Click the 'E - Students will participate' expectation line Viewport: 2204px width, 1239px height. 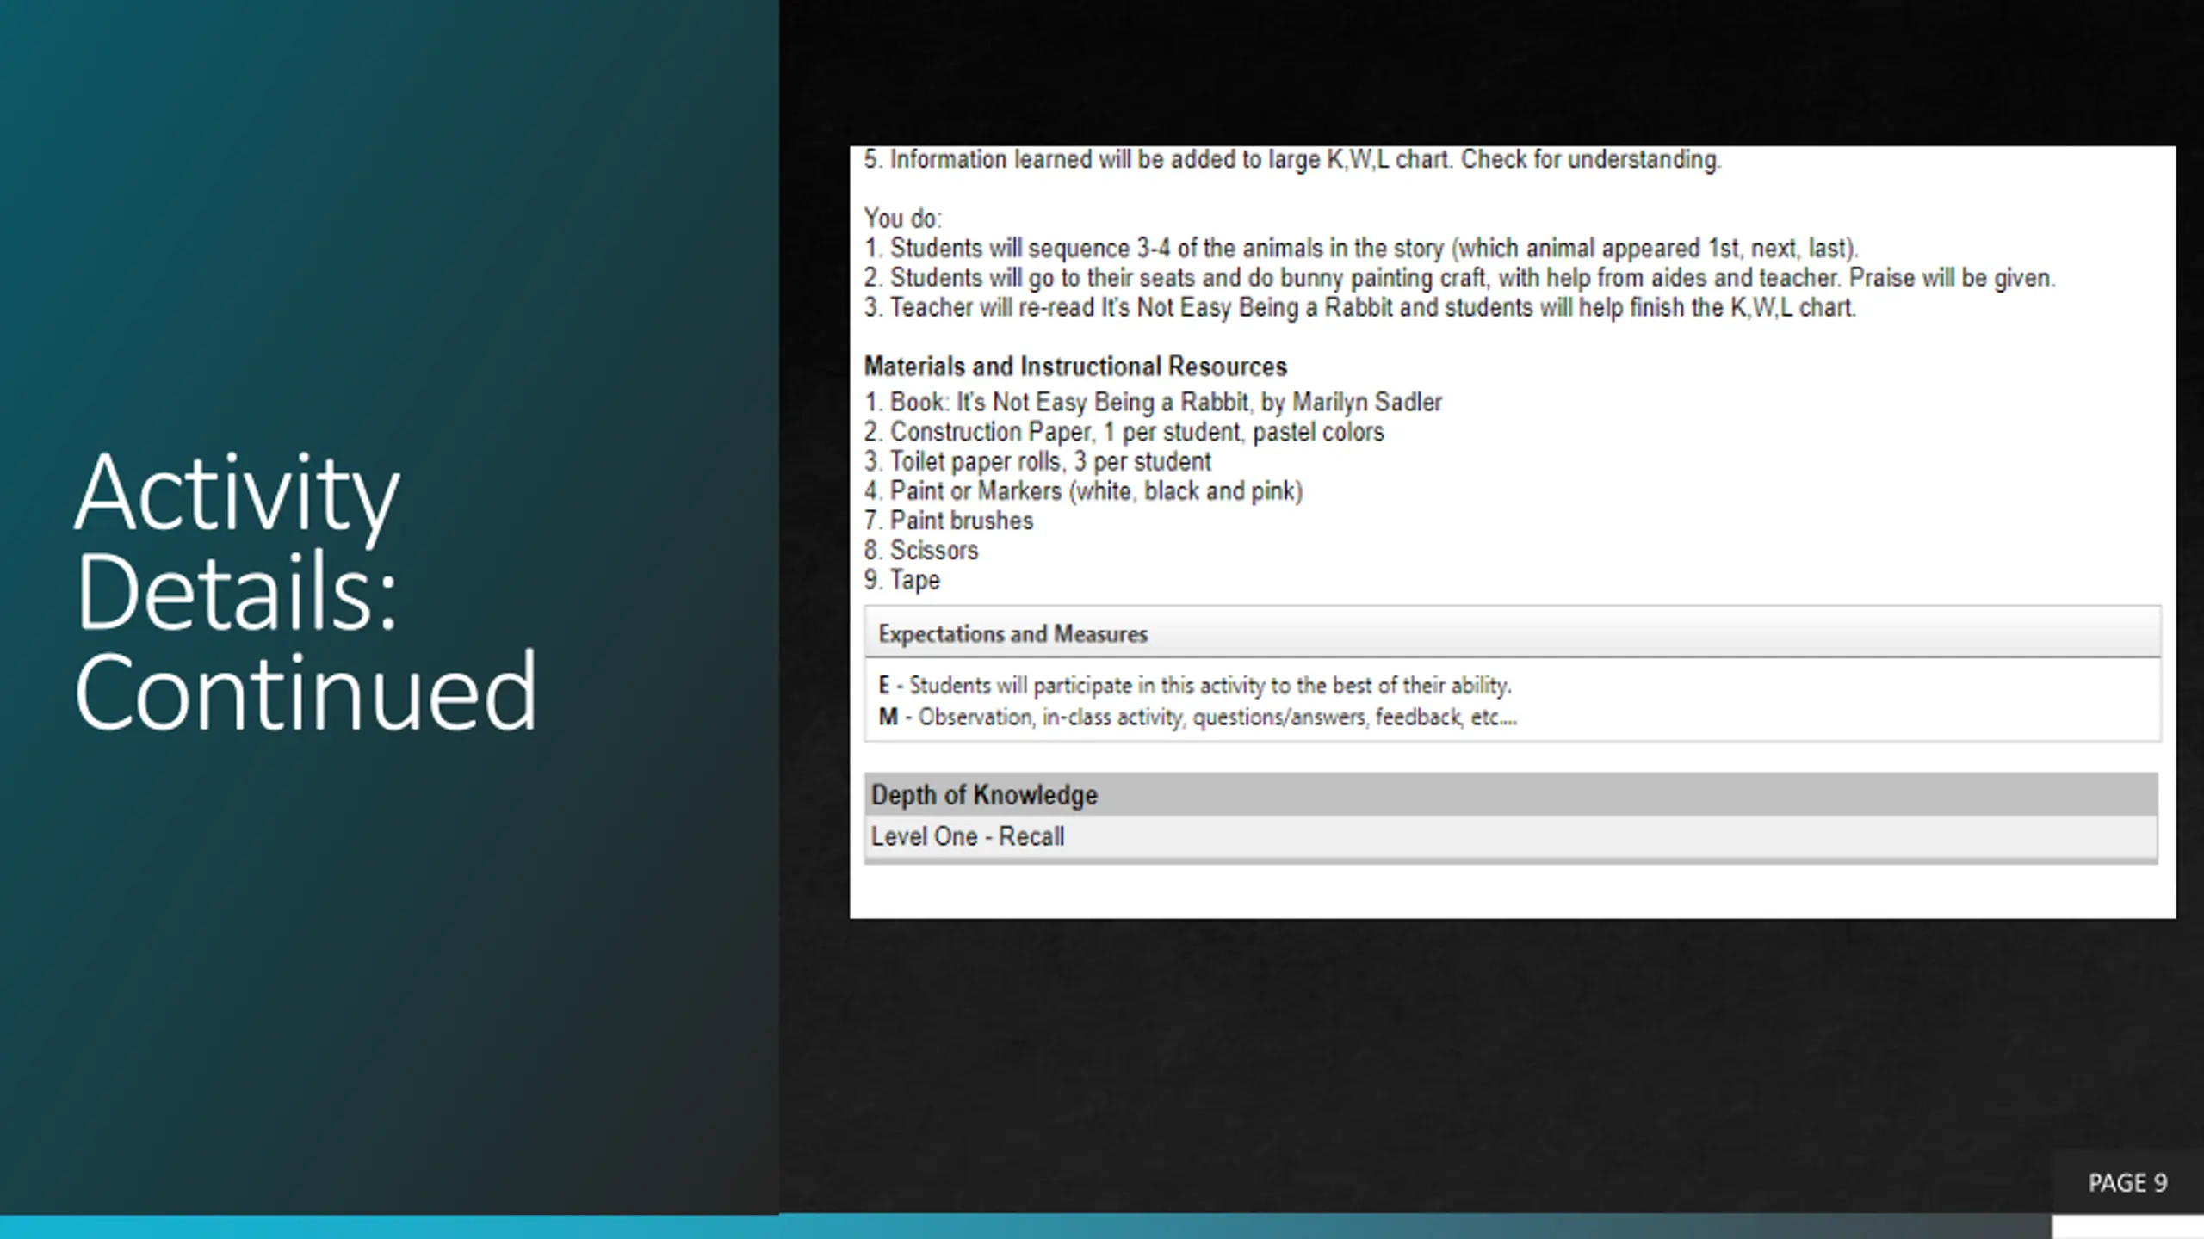tap(1195, 686)
